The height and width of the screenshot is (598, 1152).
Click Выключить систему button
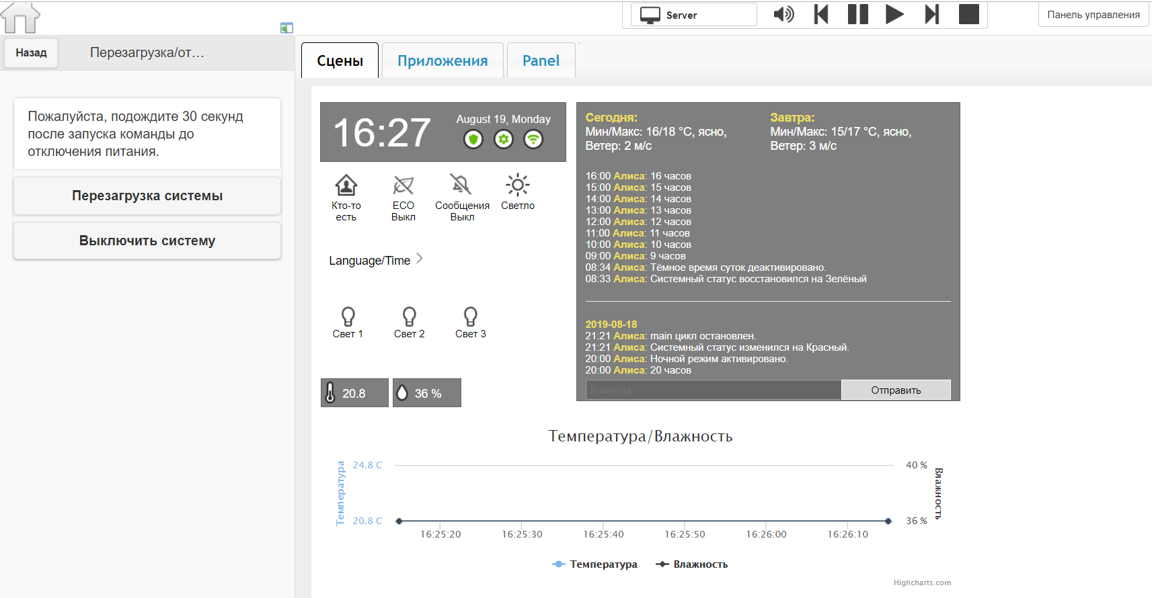(x=147, y=241)
